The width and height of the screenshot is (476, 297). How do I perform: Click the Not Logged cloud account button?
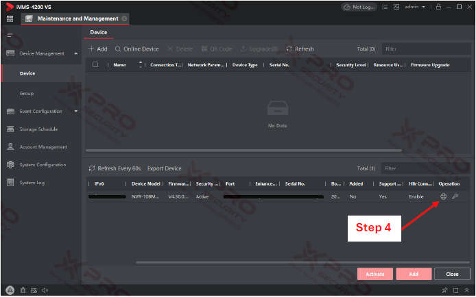point(359,7)
